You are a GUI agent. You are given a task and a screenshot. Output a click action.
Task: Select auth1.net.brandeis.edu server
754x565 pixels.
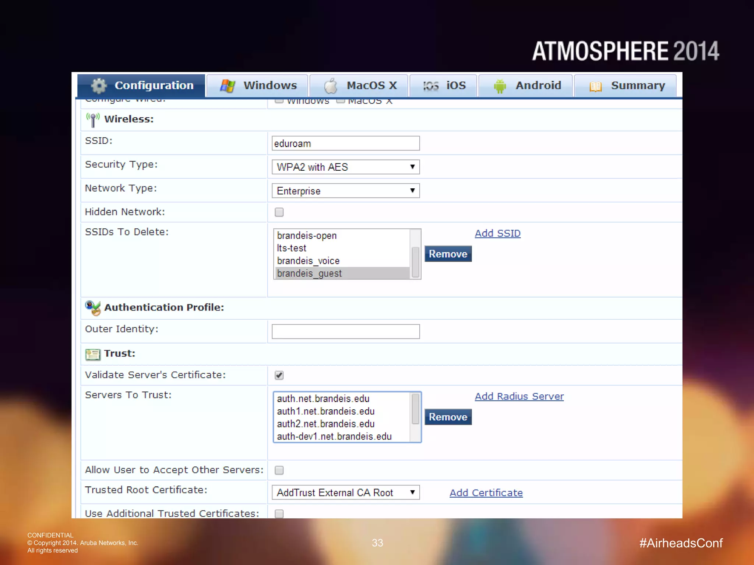[342, 411]
